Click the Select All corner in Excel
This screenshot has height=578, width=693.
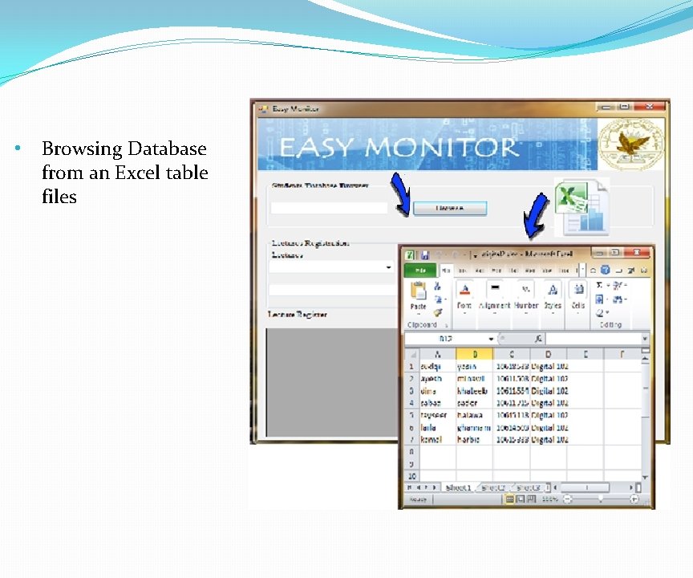click(412, 355)
